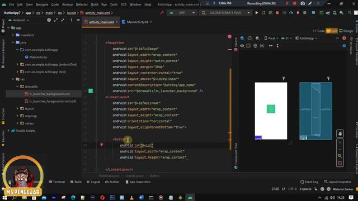This screenshot has width=358, height=201.
Task: Switch to Code view mode
Action: (x=319, y=31)
